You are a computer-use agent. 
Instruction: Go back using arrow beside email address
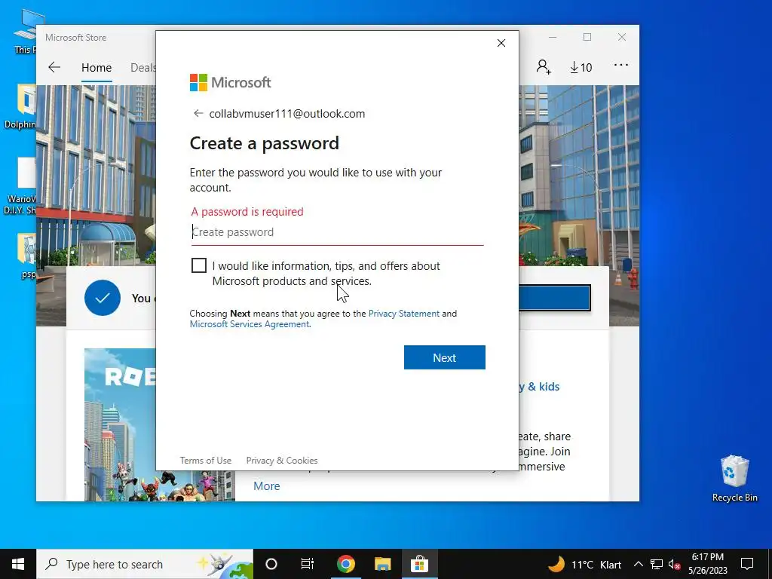[x=198, y=114]
